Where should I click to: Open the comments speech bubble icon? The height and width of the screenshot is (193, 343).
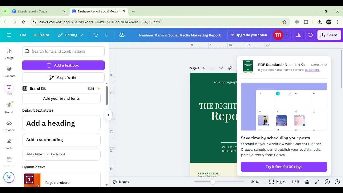(310, 35)
